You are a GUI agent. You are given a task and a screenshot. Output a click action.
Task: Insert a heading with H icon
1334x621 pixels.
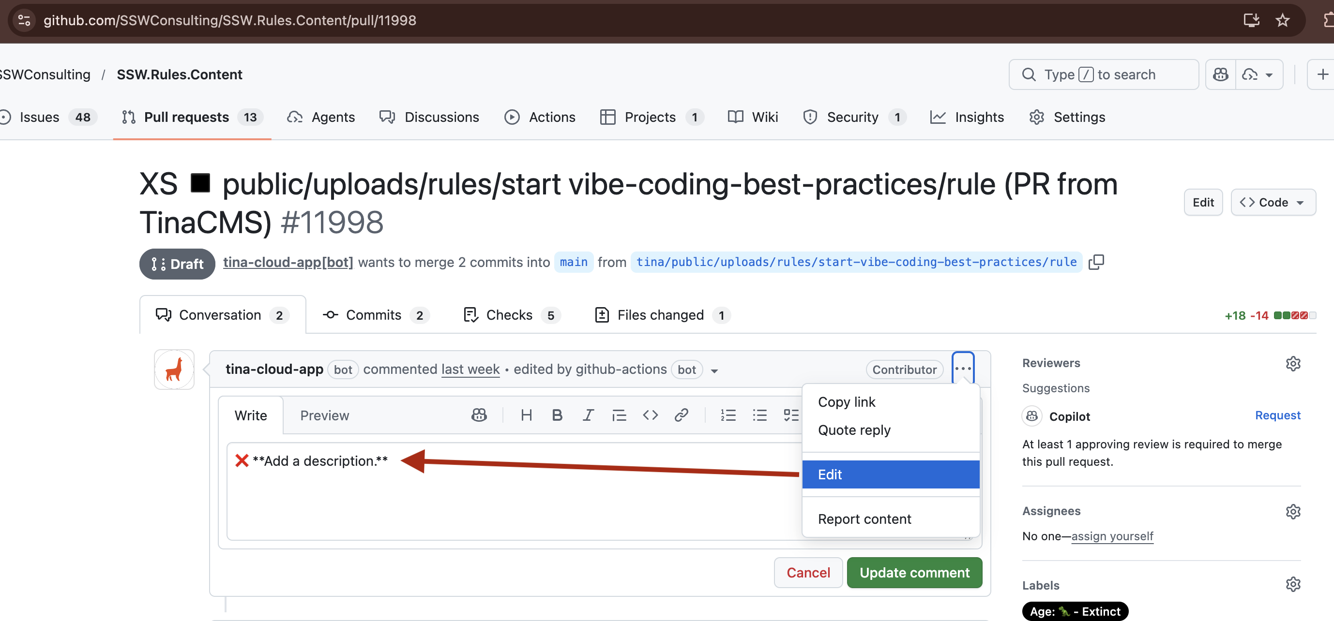coord(526,415)
